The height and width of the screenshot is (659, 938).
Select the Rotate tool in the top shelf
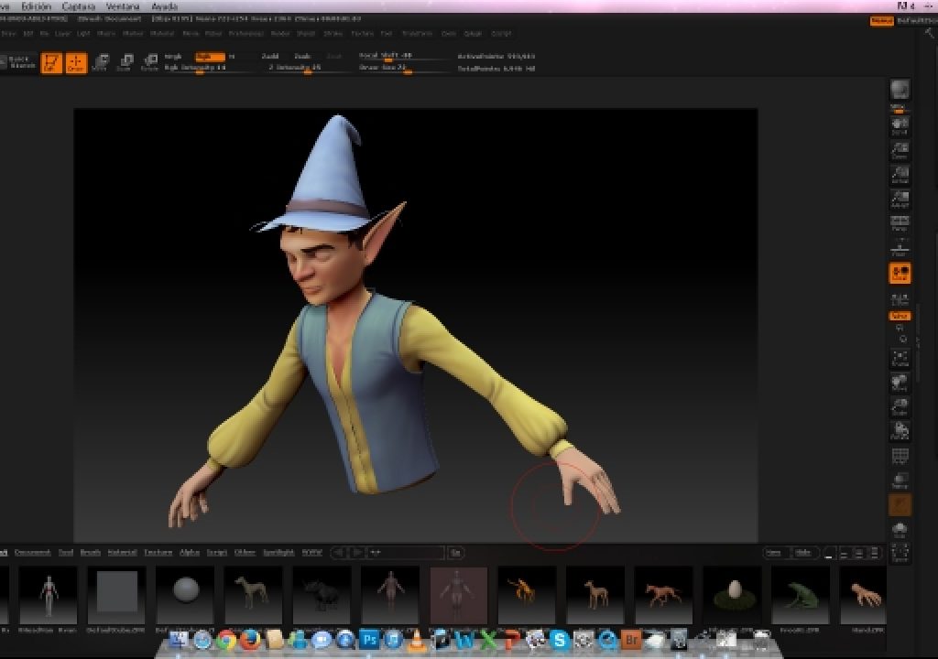coord(149,62)
